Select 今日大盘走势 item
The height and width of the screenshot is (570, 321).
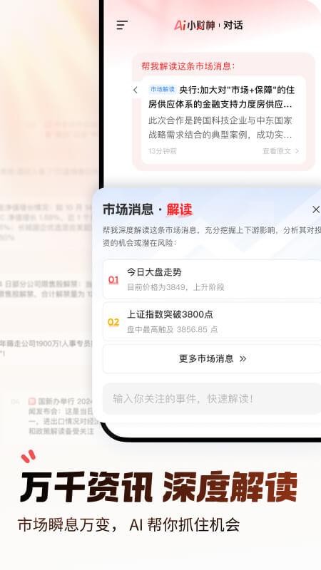(x=212, y=279)
